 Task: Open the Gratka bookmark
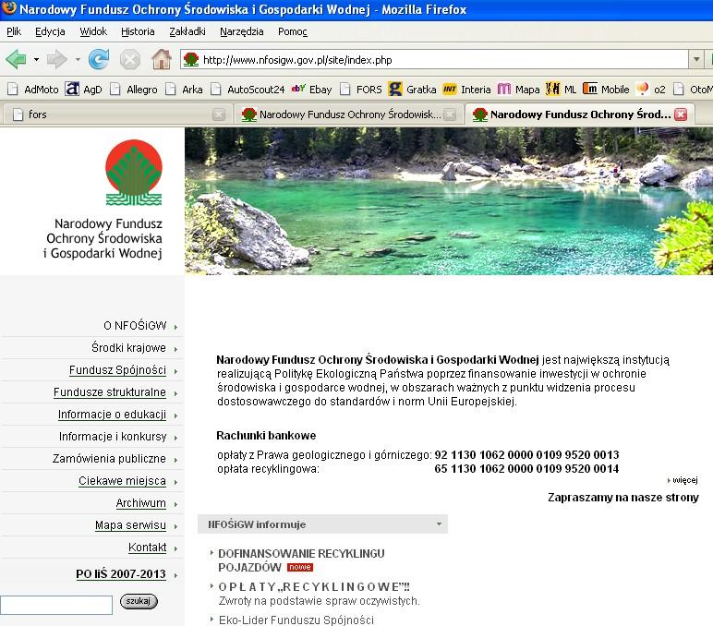pos(412,90)
